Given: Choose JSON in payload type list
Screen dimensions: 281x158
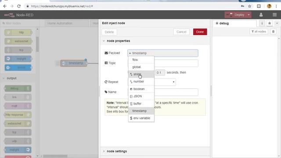Looking at the screenshot, I should 141,96.
